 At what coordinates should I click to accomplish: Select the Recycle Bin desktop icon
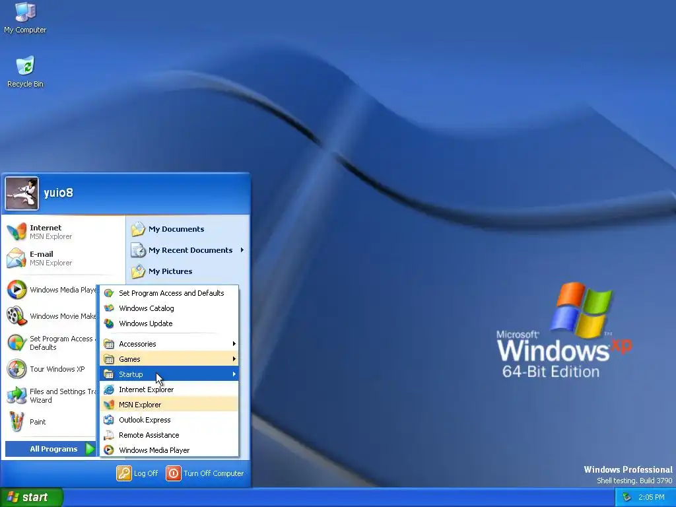pyautogui.click(x=25, y=71)
